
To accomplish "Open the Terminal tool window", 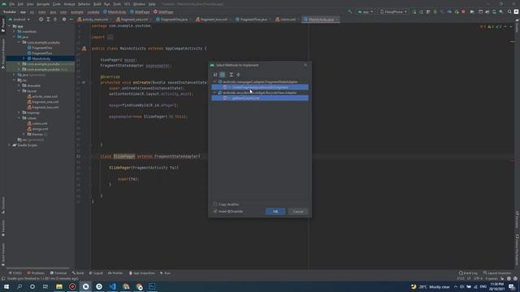I will tap(58, 273).
